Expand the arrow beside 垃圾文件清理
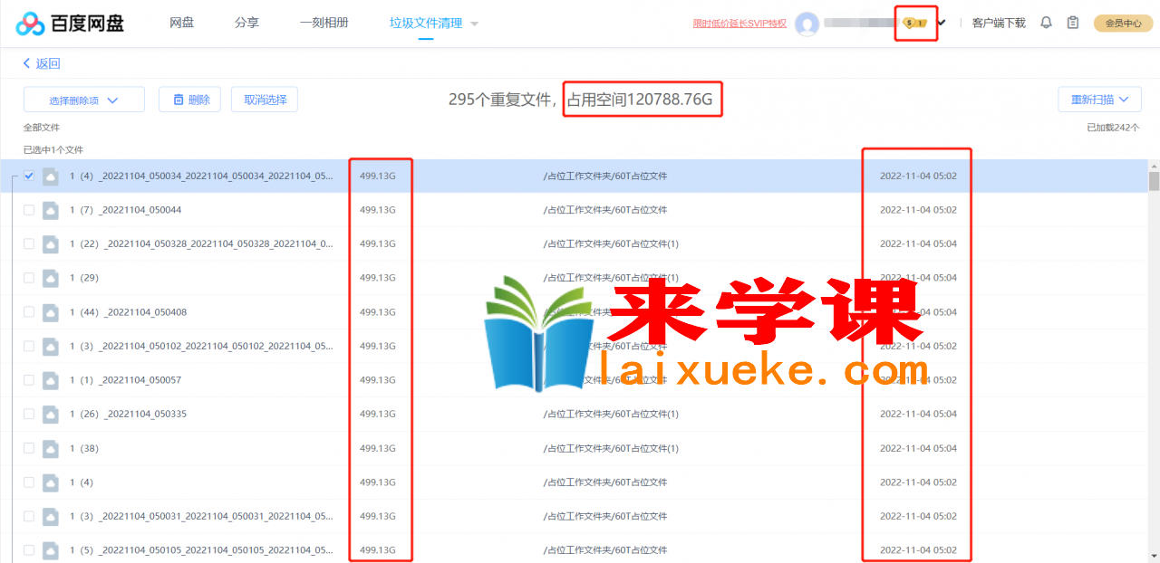Viewport: 1160px width, 563px height. point(475,24)
